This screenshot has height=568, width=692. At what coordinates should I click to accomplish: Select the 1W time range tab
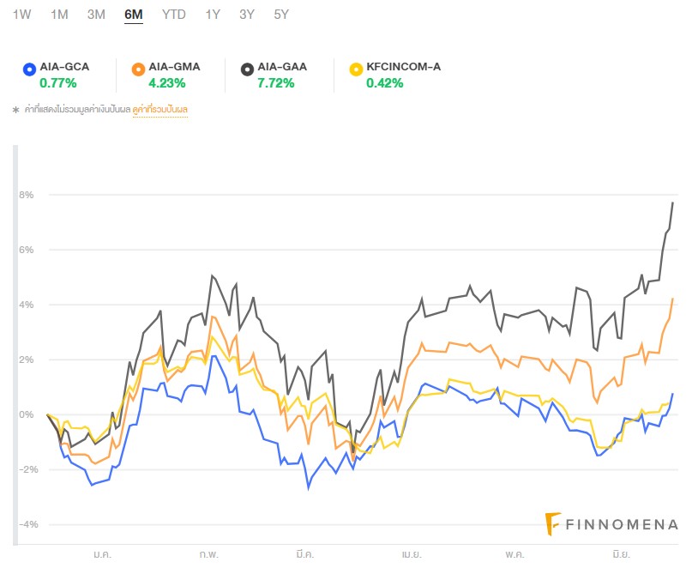[x=22, y=15]
